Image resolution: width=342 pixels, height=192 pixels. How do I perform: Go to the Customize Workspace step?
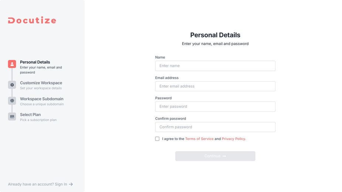click(41, 83)
